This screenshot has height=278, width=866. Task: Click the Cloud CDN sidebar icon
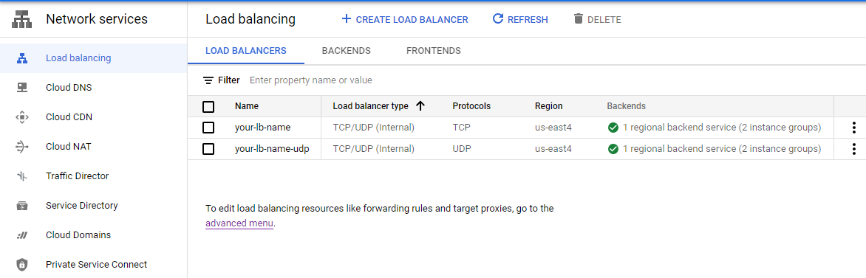tap(22, 117)
